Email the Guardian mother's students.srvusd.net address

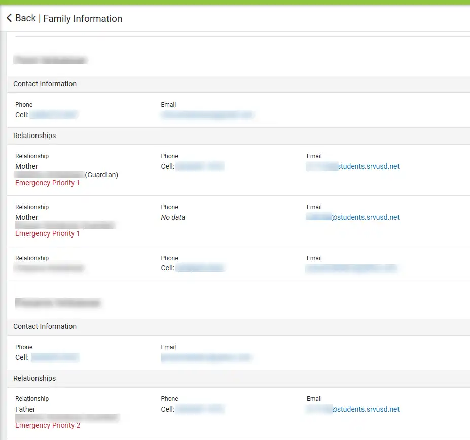353,166
